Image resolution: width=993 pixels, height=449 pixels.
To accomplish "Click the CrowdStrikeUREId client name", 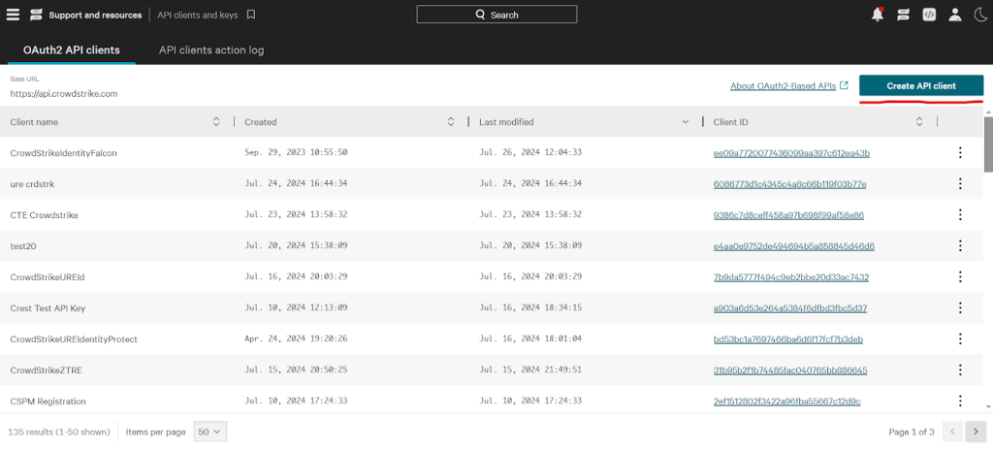I will click(x=48, y=276).
